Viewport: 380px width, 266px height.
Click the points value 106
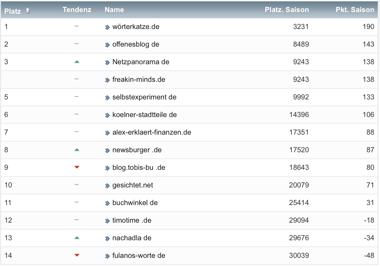(368, 115)
